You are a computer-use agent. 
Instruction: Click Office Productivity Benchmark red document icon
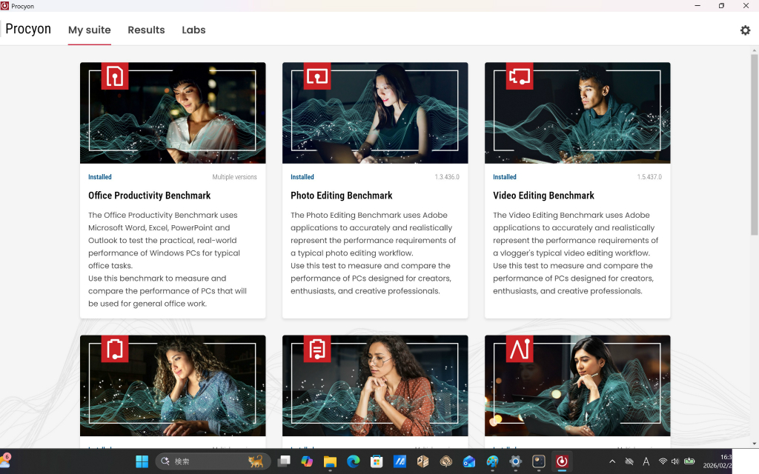(x=115, y=76)
